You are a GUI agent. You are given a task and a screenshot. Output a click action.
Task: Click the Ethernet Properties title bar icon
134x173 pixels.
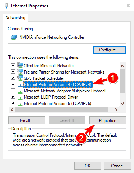coord(6,6)
